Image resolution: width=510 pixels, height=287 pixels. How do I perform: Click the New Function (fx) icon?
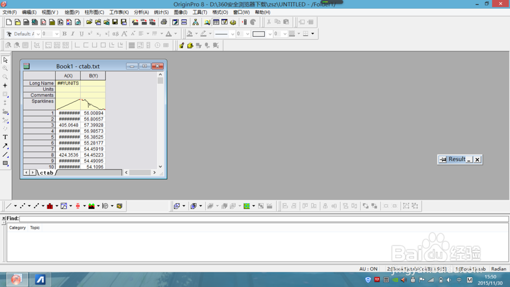point(61,22)
